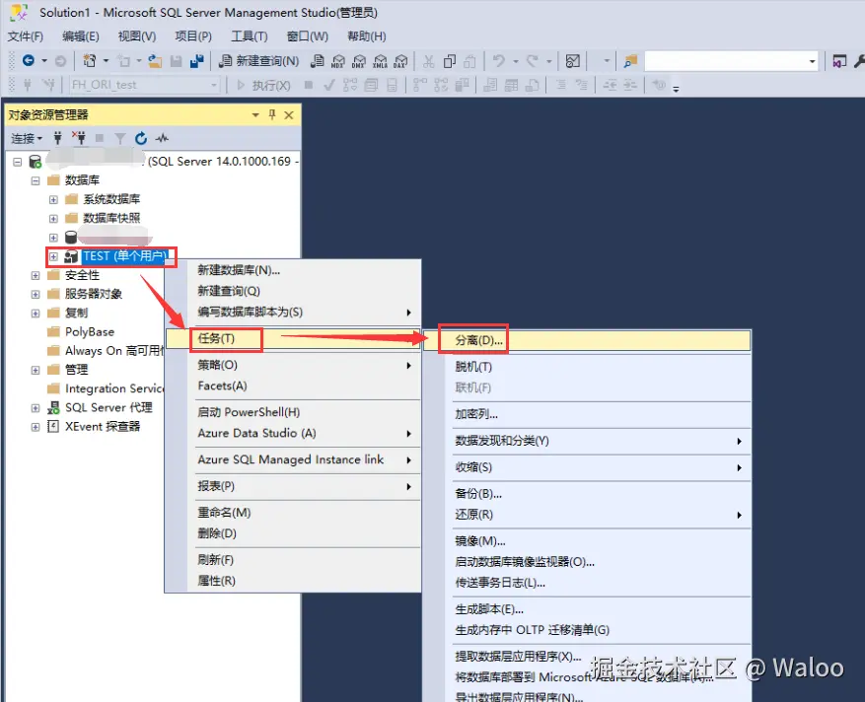Click the copy icon in toolbar
This screenshot has height=702, width=865.
click(450, 61)
